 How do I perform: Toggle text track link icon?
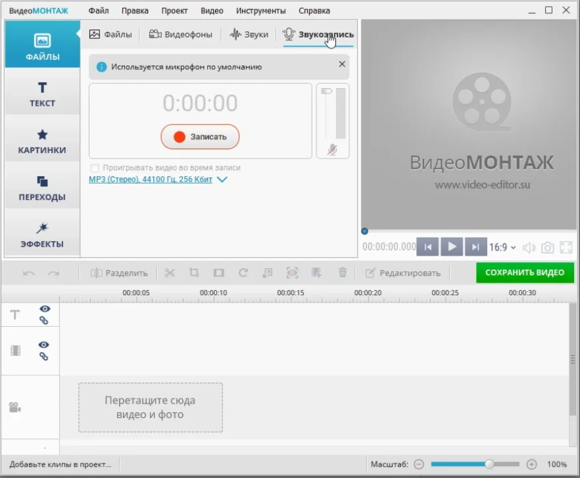point(43,320)
